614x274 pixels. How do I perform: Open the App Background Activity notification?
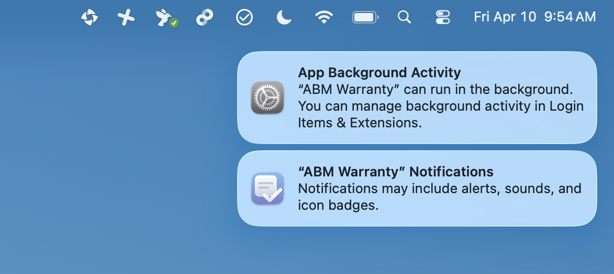(x=417, y=98)
